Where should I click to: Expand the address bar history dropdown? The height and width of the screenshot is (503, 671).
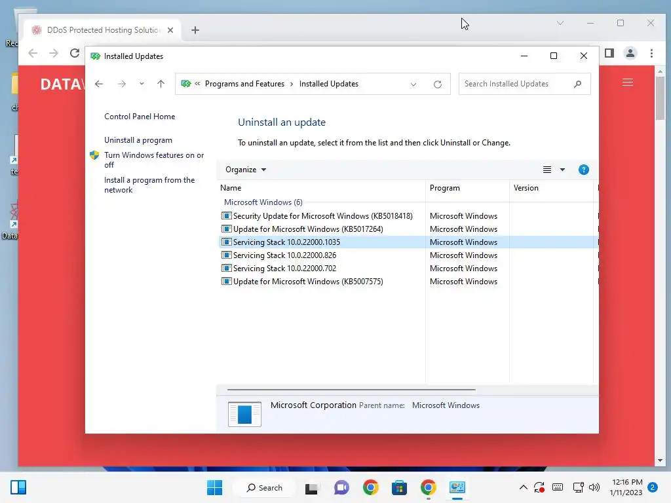point(413,84)
